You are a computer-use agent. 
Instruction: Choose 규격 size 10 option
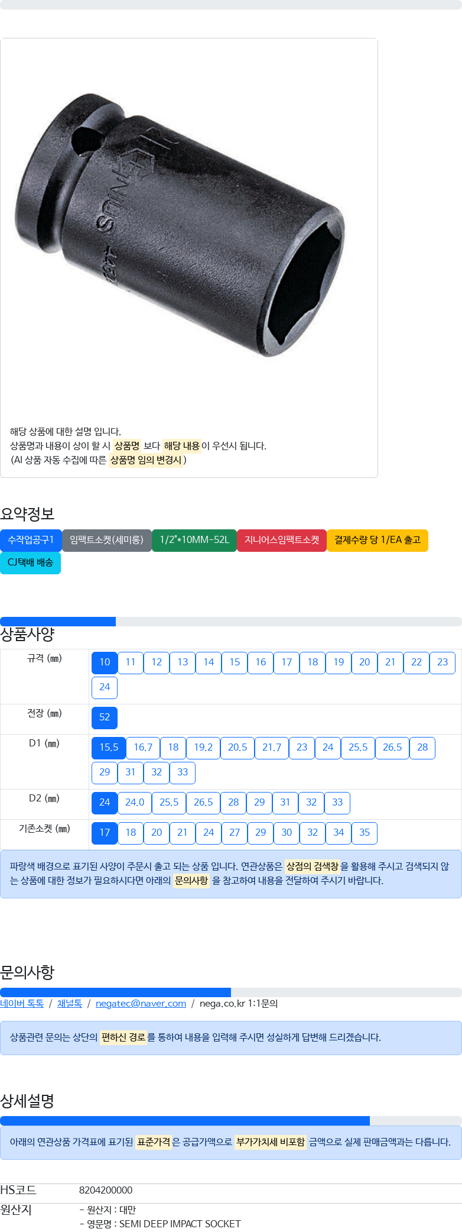click(105, 662)
